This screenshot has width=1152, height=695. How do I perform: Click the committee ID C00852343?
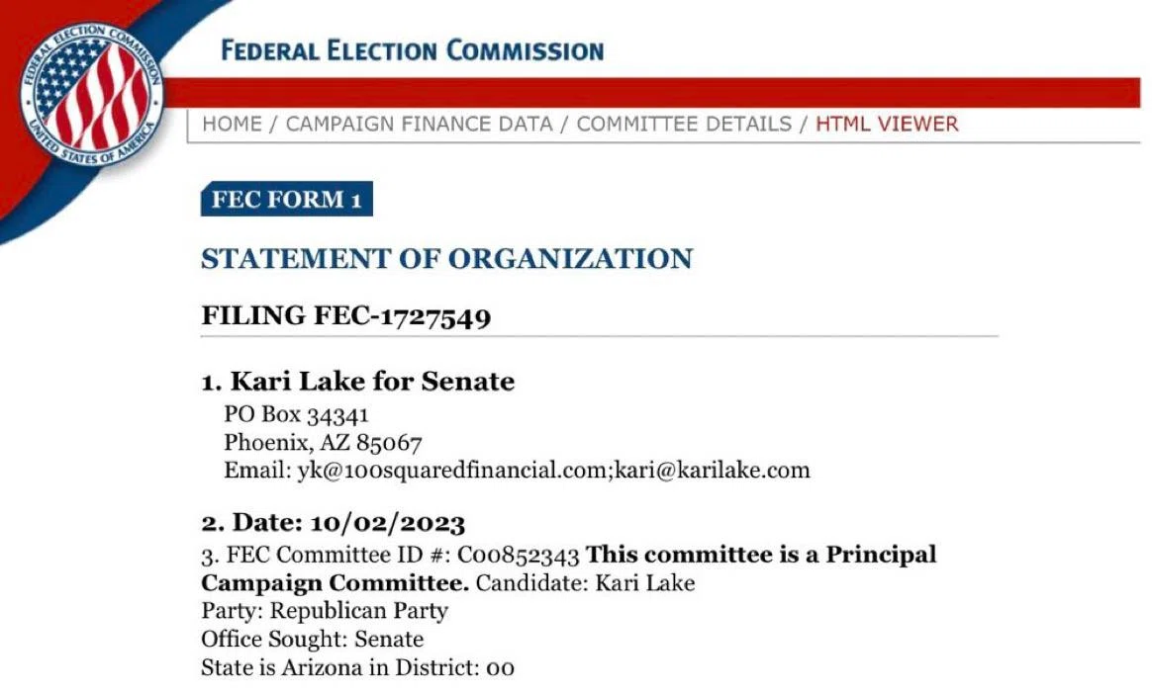click(518, 555)
